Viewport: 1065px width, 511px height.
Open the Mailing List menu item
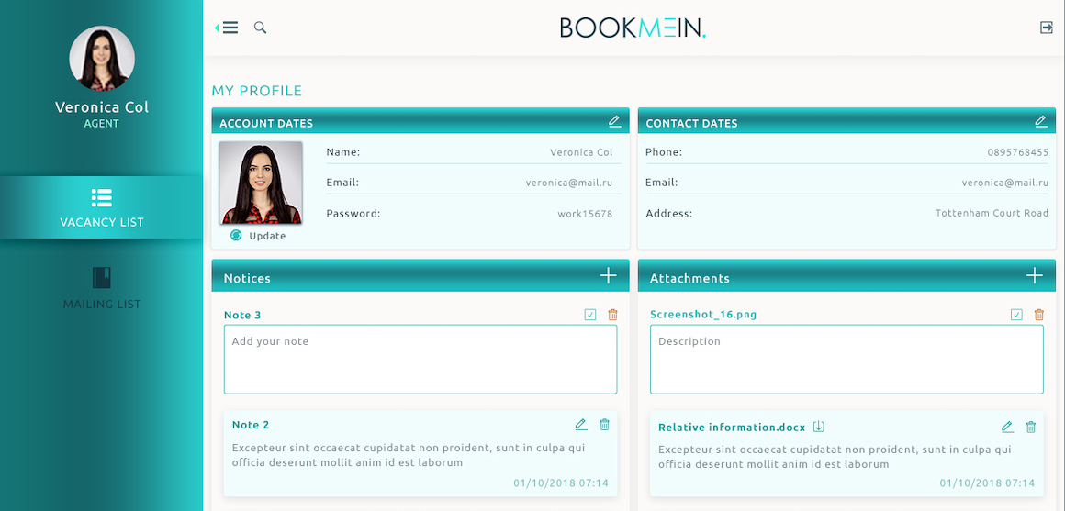(x=101, y=288)
